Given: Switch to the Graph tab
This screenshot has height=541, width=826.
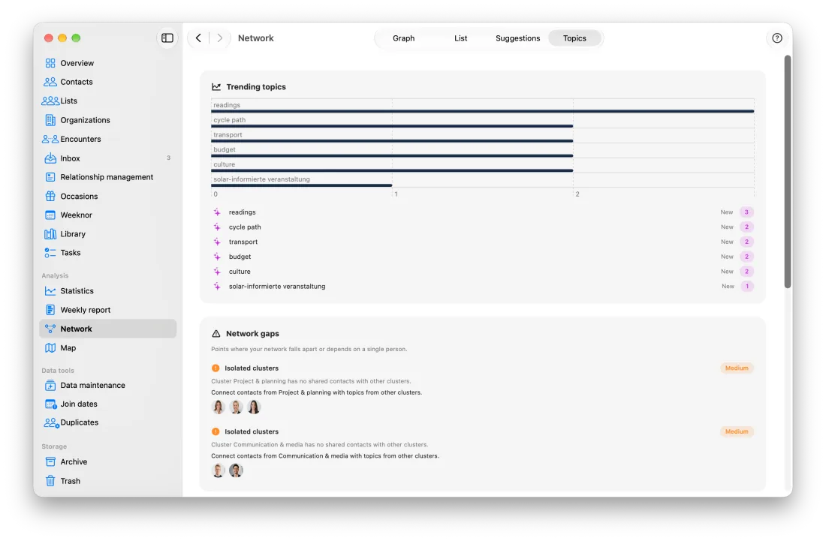Looking at the screenshot, I should (x=403, y=38).
